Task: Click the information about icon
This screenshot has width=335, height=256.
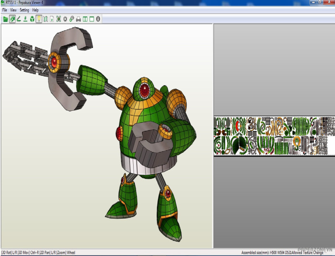Action: tap(98, 19)
